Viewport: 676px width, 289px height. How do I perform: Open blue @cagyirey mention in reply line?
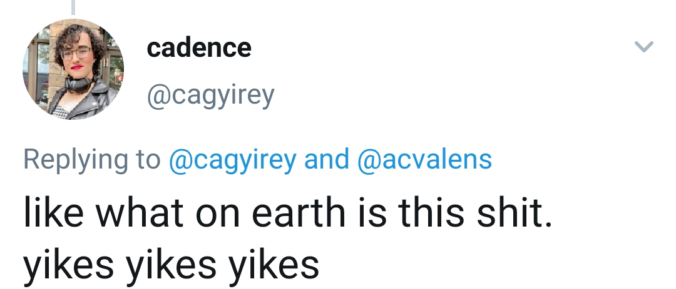point(232,160)
